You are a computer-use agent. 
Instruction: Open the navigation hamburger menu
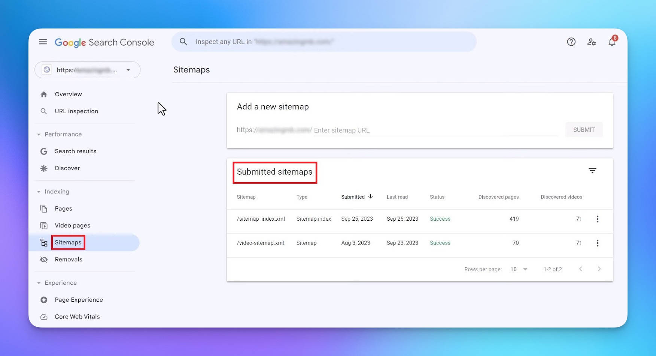[x=43, y=42]
